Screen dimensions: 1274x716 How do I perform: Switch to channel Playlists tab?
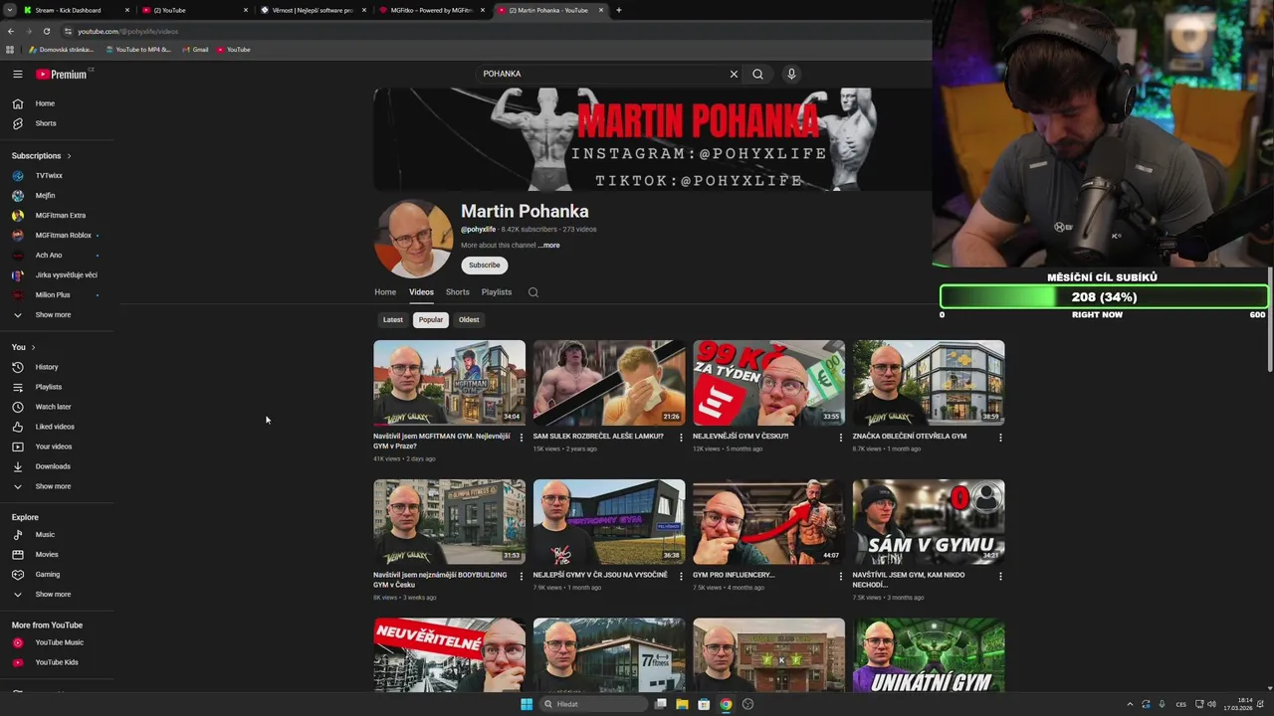[497, 292]
